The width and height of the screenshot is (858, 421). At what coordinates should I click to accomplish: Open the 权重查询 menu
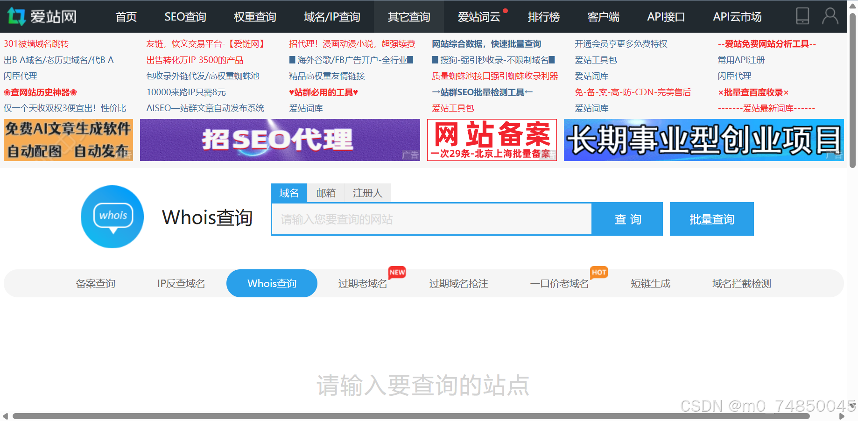[255, 17]
